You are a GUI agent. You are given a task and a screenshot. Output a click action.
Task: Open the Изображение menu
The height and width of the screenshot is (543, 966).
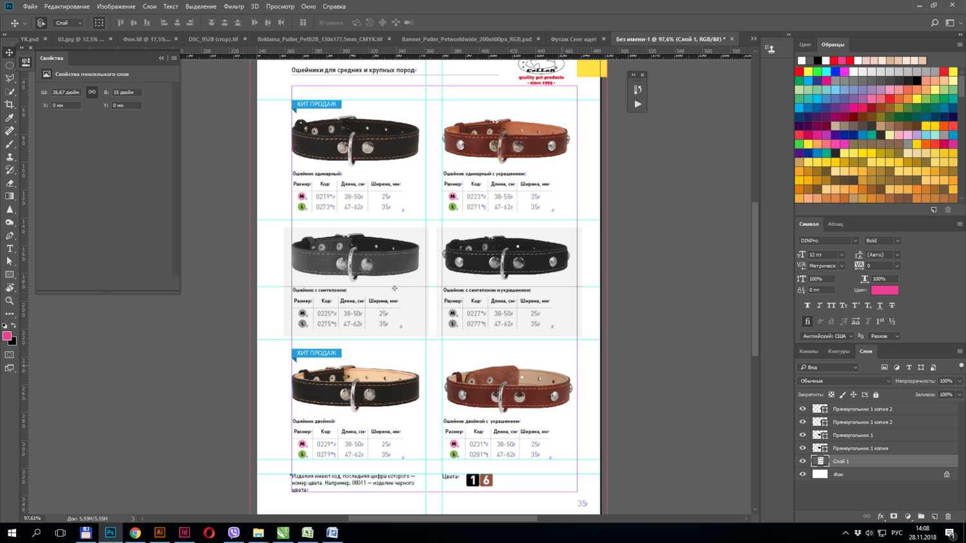(116, 6)
